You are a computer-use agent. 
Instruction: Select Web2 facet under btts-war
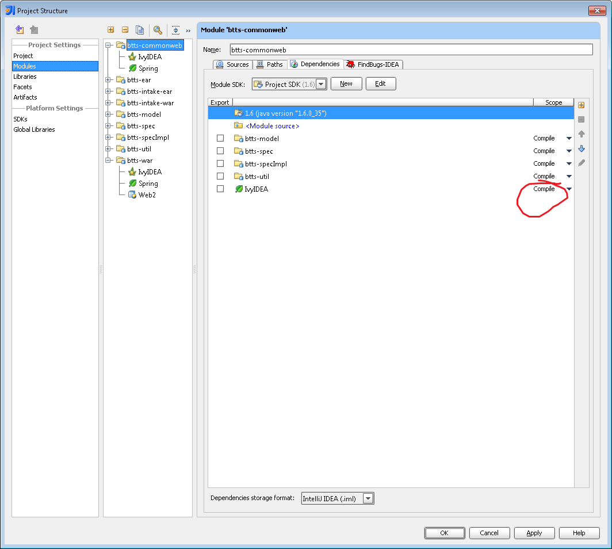pos(143,195)
